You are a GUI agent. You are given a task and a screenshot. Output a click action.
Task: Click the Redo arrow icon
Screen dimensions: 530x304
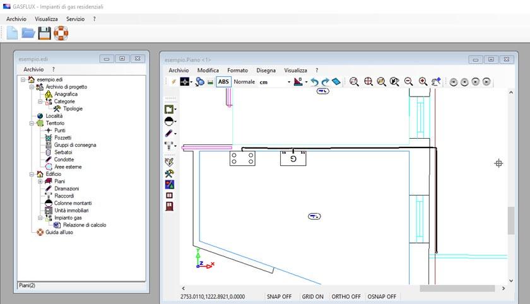click(325, 81)
